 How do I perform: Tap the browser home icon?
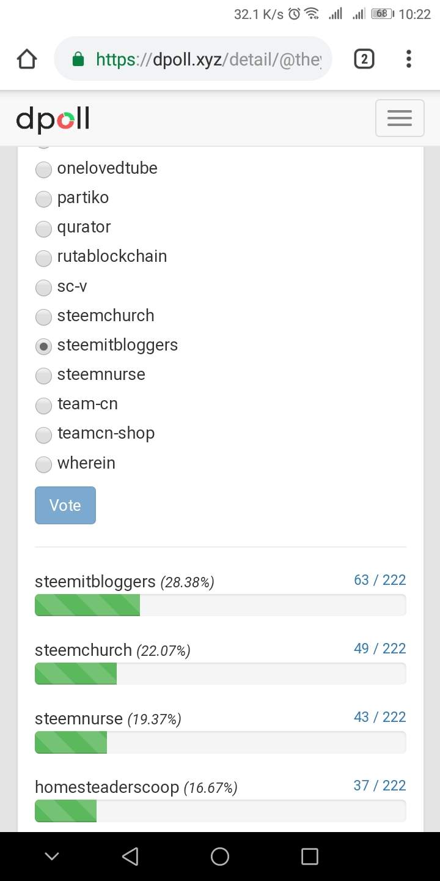point(27,59)
